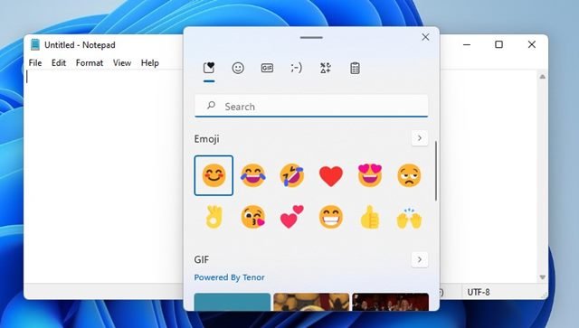Image resolution: width=579 pixels, height=328 pixels.
Task: Pick the face blowing a kiss emoji
Action: point(253,217)
